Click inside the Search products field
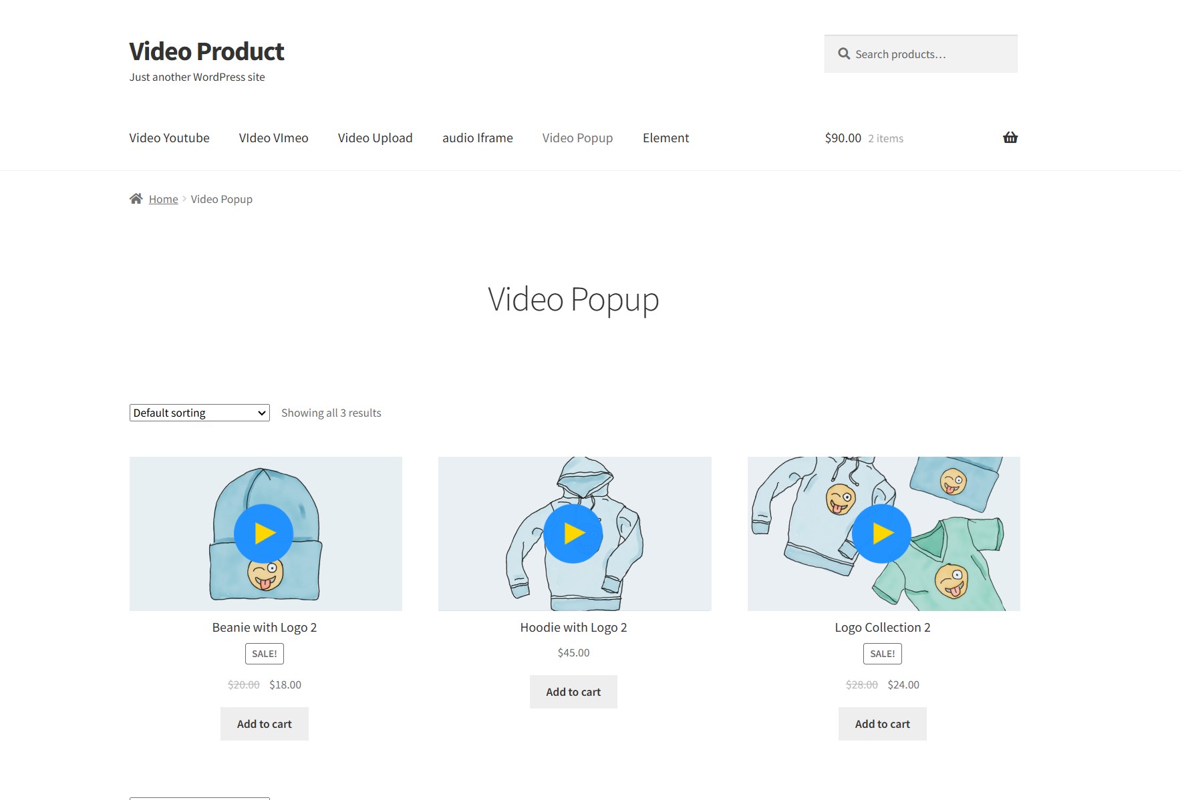 (x=929, y=53)
